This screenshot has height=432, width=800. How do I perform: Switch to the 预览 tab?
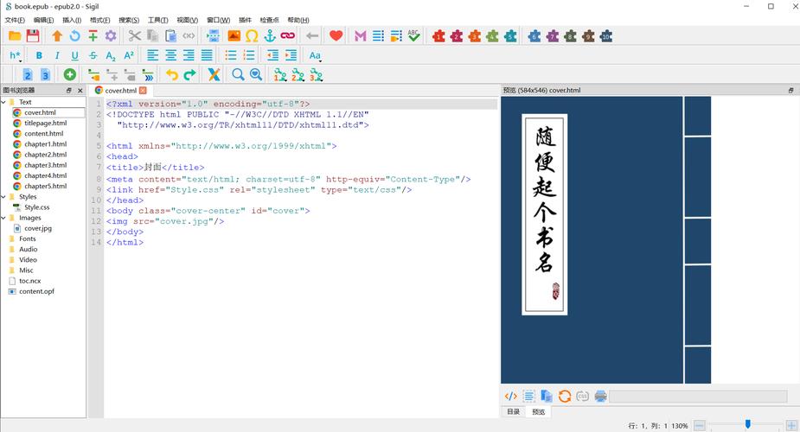click(x=538, y=411)
